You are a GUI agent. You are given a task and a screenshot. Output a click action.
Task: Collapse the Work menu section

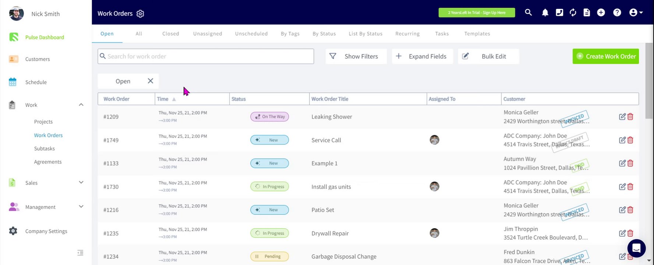pyautogui.click(x=81, y=105)
